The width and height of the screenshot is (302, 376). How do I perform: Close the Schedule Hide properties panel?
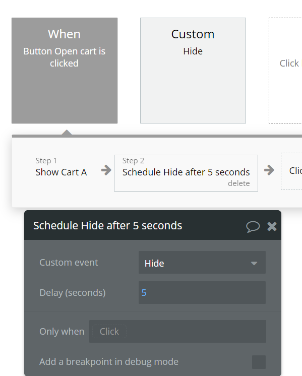[272, 226]
